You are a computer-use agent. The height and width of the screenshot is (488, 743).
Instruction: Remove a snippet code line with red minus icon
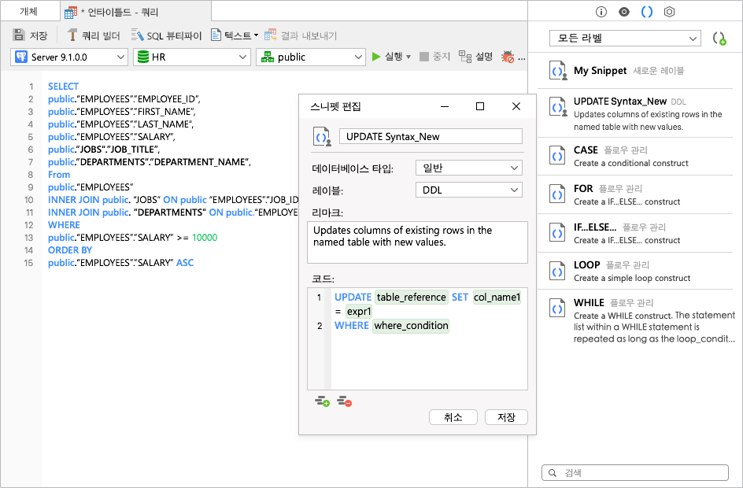pyautogui.click(x=343, y=401)
